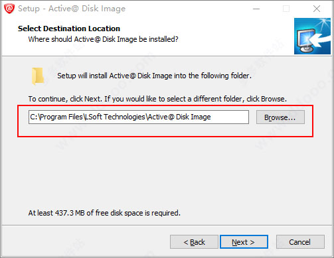Click Browse to choose a different folder
This screenshot has height=258, width=334.
coord(280,117)
